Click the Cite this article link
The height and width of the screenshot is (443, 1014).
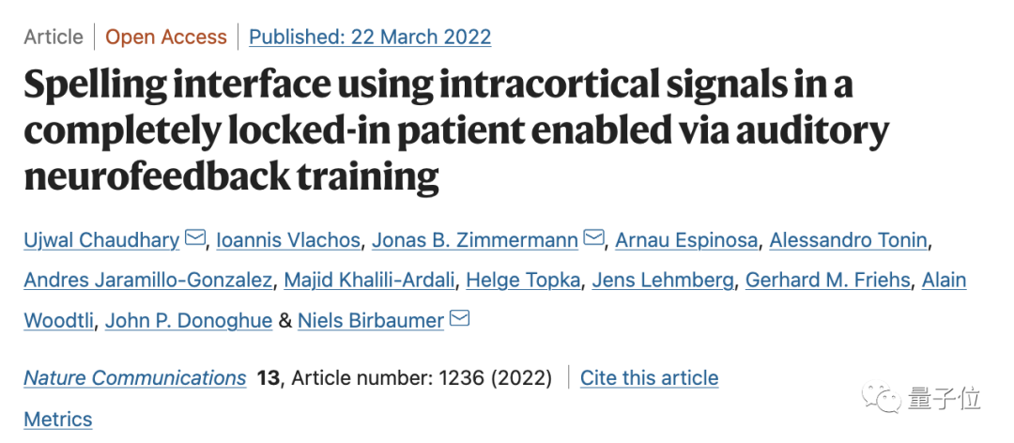tap(649, 378)
